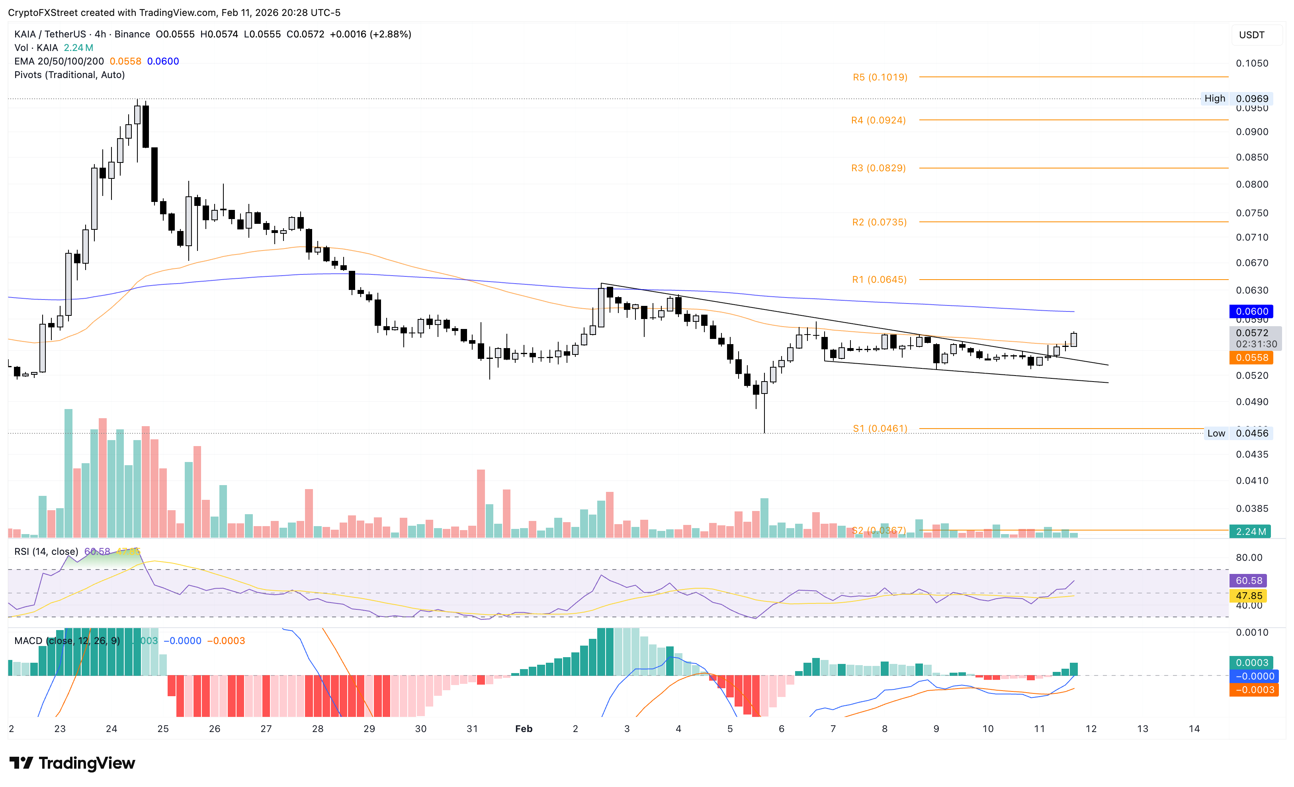Image resolution: width=1294 pixels, height=787 pixels.
Task: Open the MACD (close, 12, 26, 9) legend
Action: [x=67, y=640]
